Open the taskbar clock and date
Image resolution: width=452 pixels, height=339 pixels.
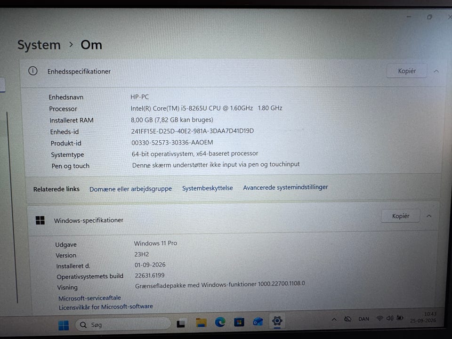[423, 317]
